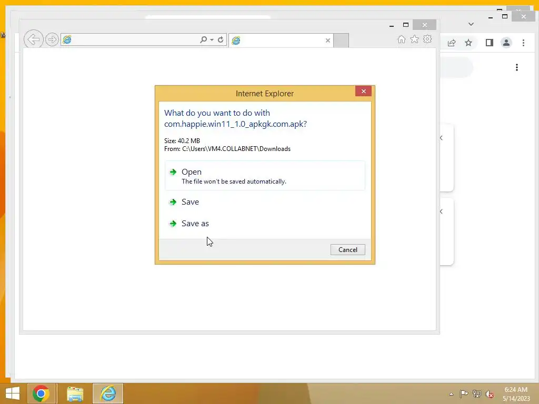Screen dimensions: 539x404
Task: Click the green arrow beside Open
Action: pos(173,172)
